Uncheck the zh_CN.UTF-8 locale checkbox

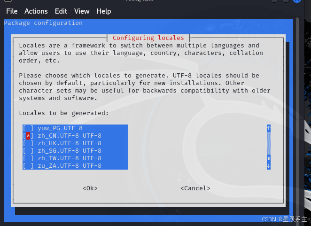[x=28, y=136]
